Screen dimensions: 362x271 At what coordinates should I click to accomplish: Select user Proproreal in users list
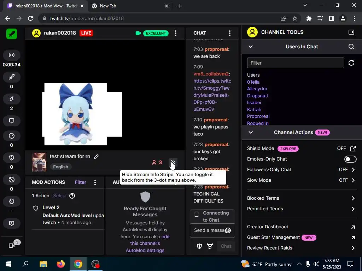[x=258, y=116]
